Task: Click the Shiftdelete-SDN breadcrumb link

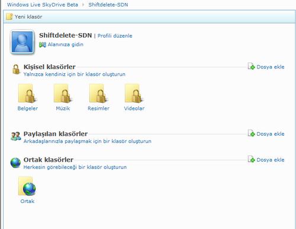Action: (108, 5)
